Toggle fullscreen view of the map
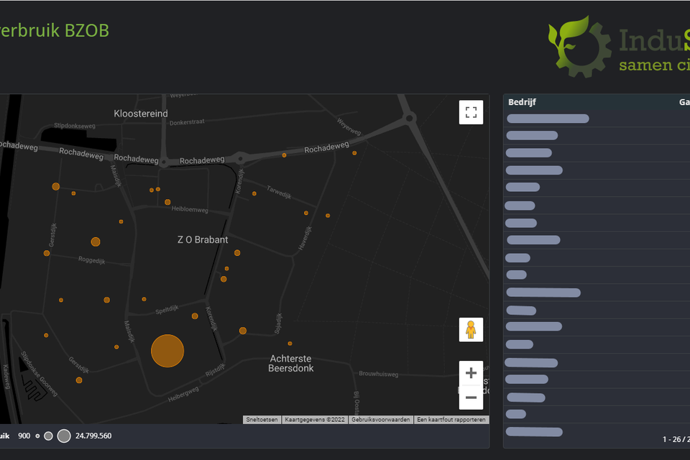The image size is (690, 460). [x=471, y=112]
